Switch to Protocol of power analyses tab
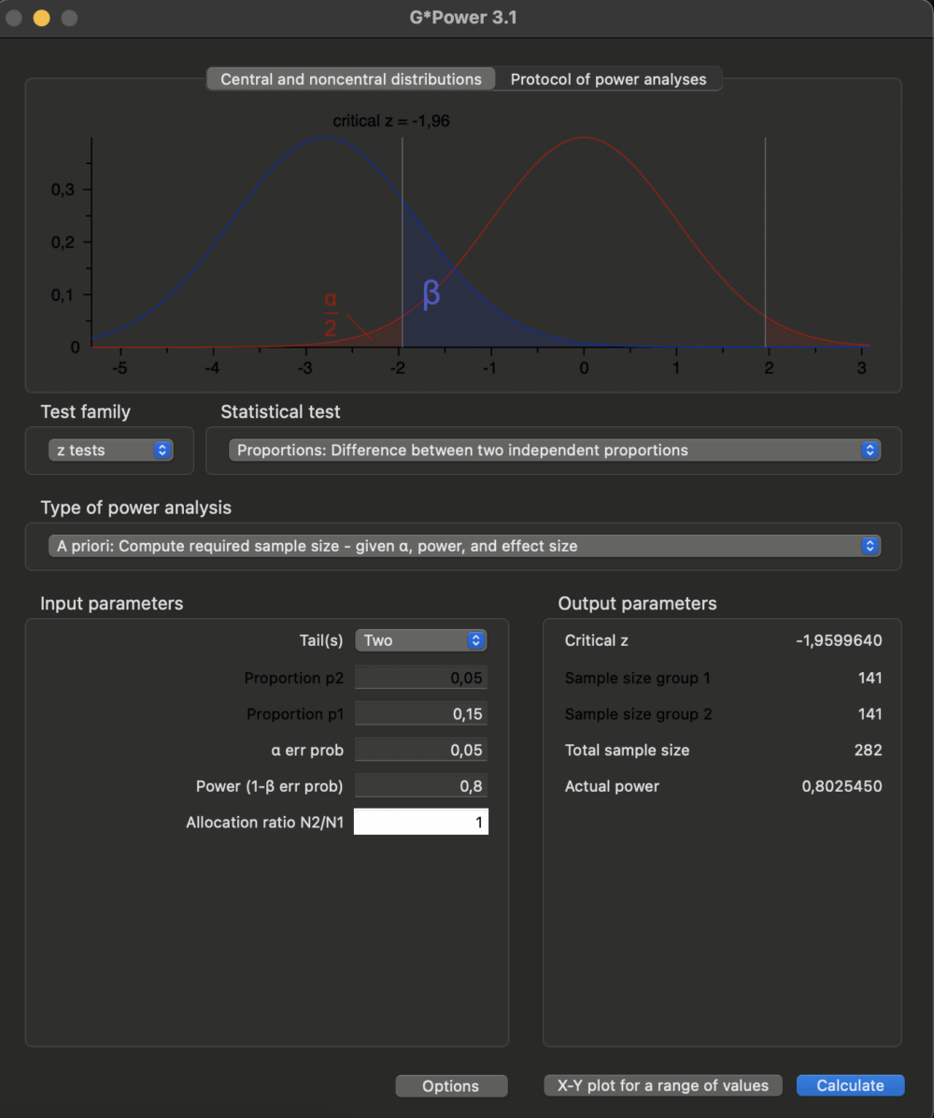This screenshot has height=1118, width=934. [608, 79]
